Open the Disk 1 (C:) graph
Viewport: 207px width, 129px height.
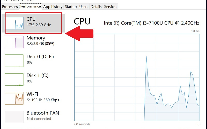pos(14,79)
